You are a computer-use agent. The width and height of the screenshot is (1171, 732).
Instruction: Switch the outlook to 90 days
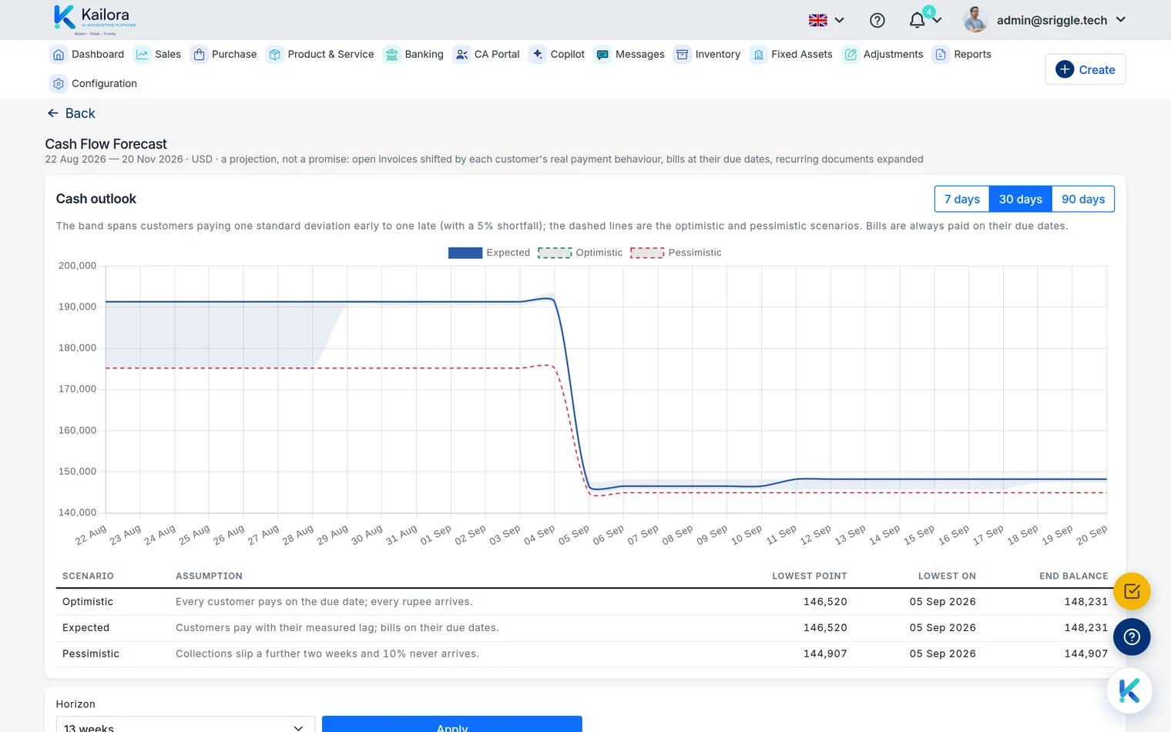(x=1083, y=199)
